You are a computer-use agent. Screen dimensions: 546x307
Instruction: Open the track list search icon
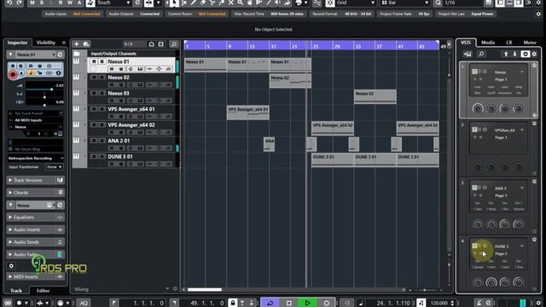point(173,44)
